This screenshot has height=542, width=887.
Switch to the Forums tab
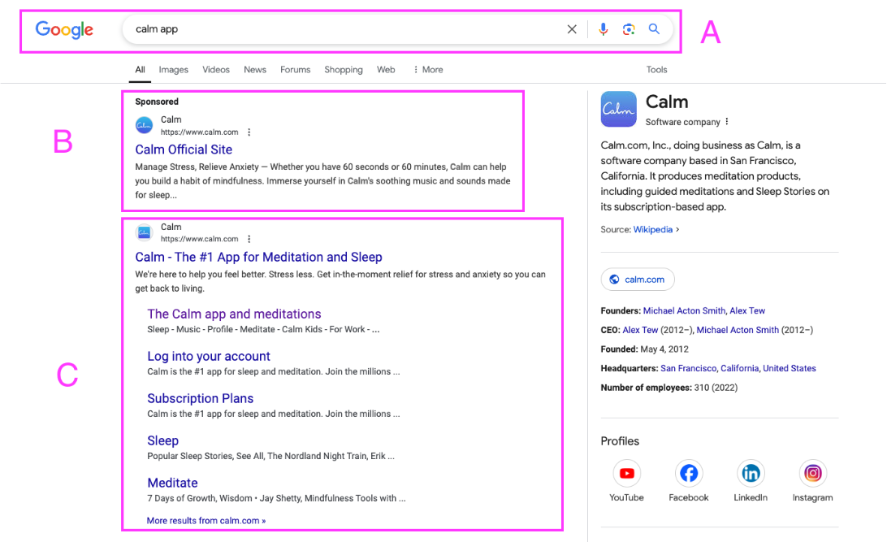point(296,70)
